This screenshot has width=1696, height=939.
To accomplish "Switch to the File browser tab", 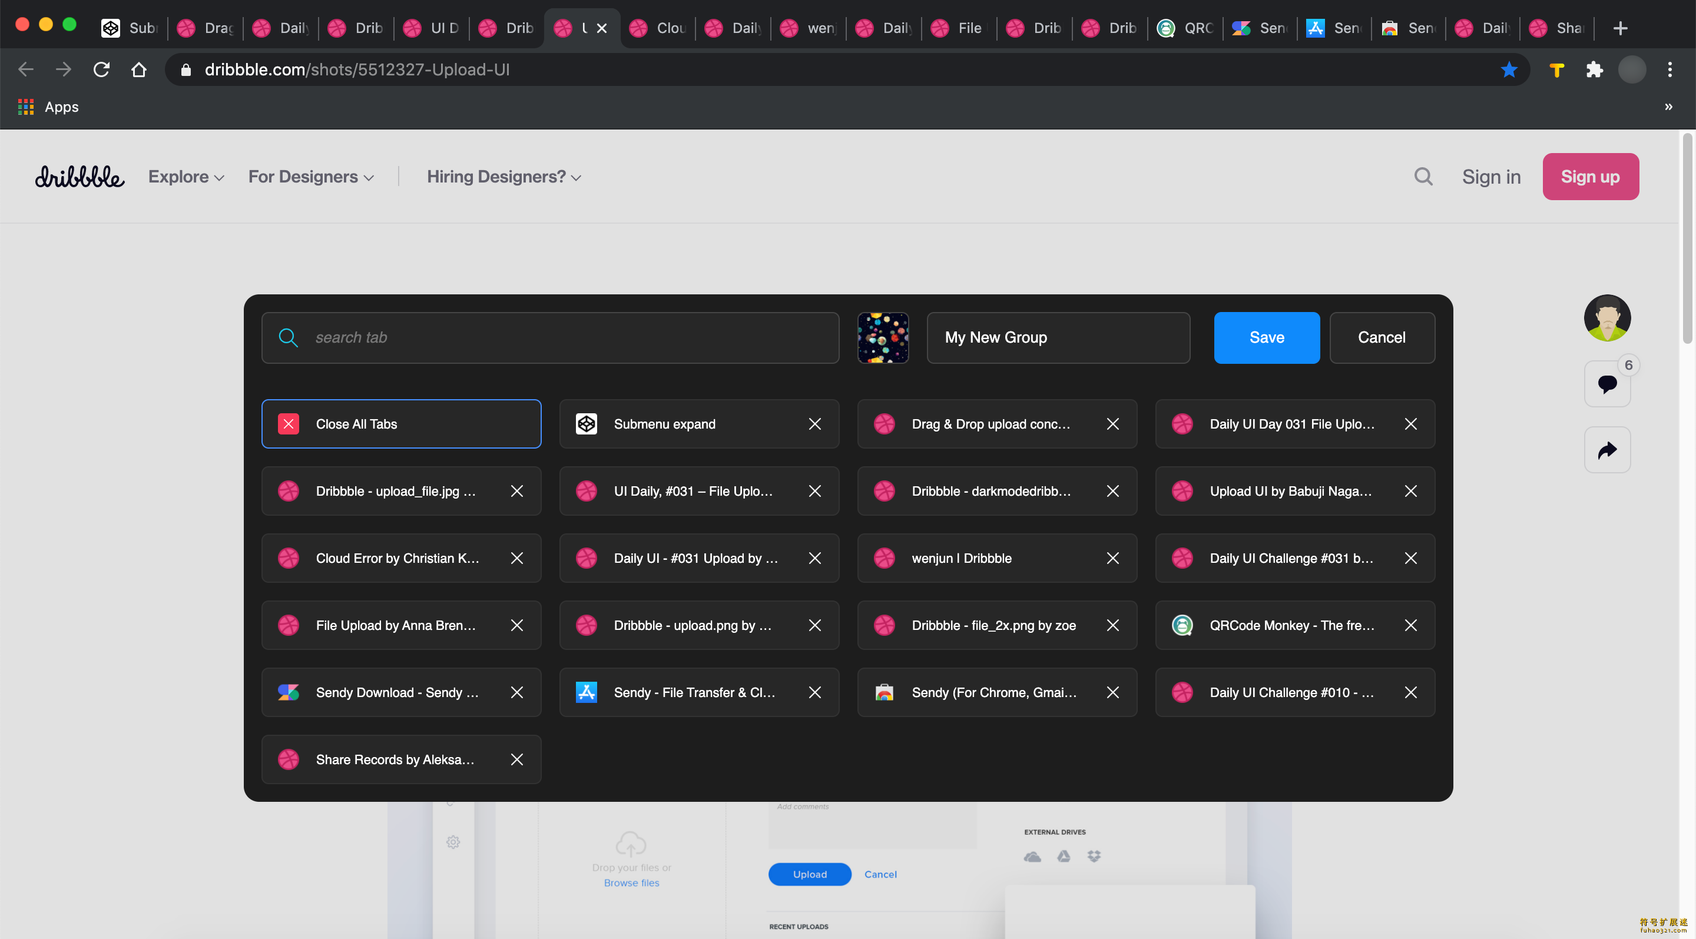I will click(959, 28).
